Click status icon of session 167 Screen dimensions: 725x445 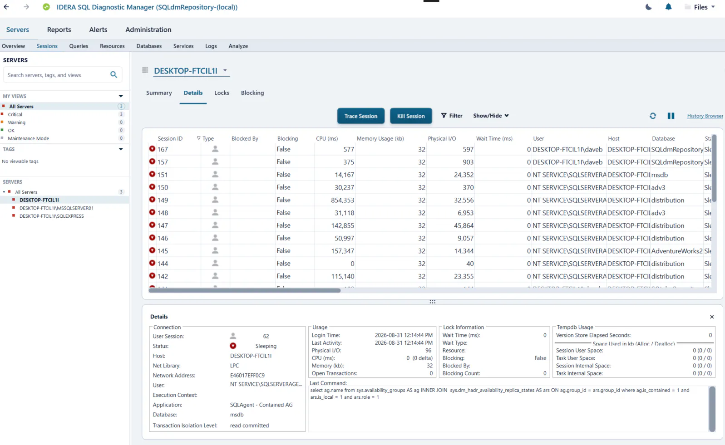coord(152,149)
